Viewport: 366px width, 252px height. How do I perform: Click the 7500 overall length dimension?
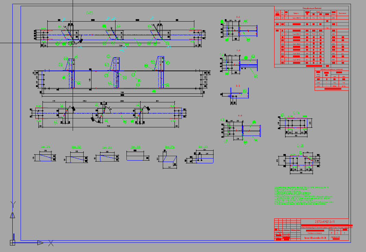[x=122, y=92]
